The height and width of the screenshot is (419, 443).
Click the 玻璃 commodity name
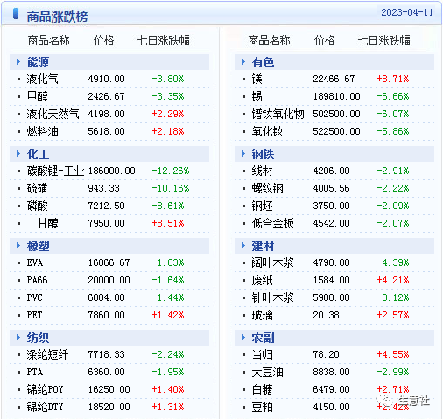pyautogui.click(x=262, y=315)
